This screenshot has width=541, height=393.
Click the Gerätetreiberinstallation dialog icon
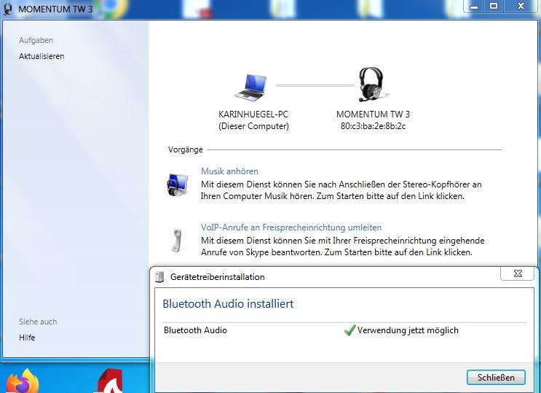point(159,277)
